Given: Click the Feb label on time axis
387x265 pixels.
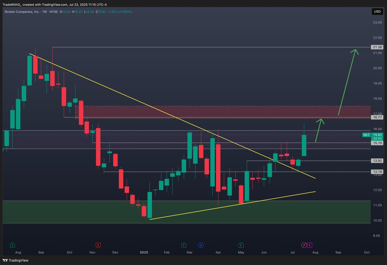Looking at the screenshot, I should click(167, 252).
